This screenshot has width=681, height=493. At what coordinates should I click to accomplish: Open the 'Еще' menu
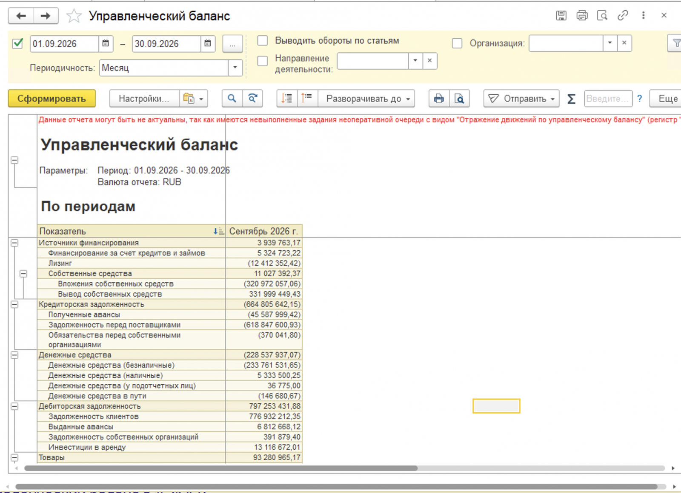pyautogui.click(x=666, y=99)
